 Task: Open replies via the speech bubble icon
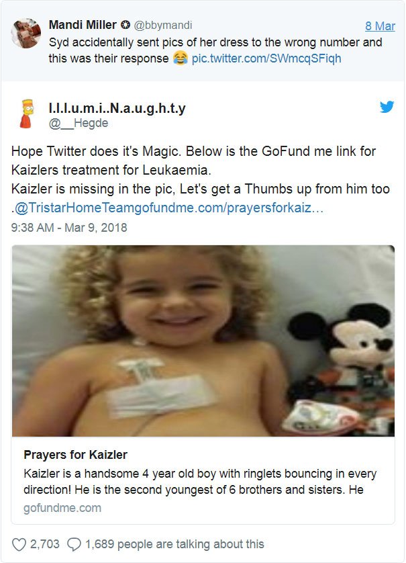[74, 544]
